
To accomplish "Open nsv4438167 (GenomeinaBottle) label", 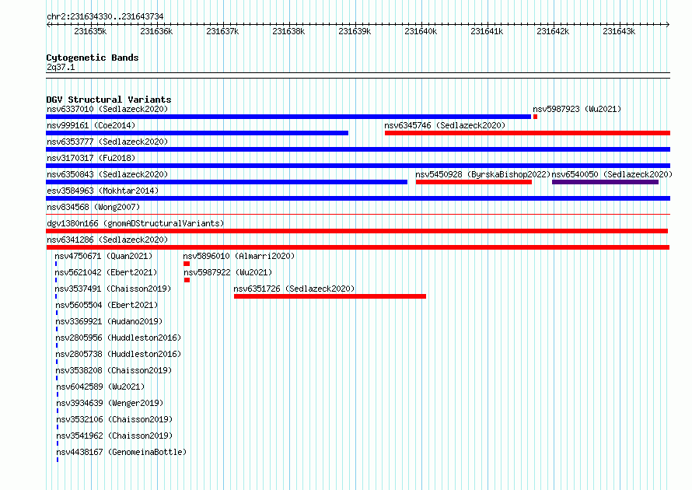I will click(x=121, y=452).
